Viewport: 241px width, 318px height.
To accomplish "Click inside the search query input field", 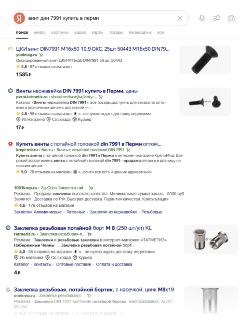I will point(100,18).
